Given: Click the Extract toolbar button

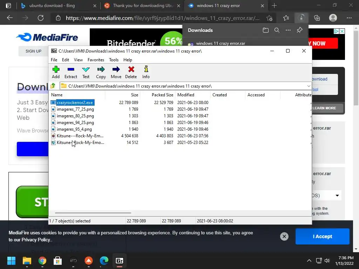Looking at the screenshot, I should pos(71,72).
